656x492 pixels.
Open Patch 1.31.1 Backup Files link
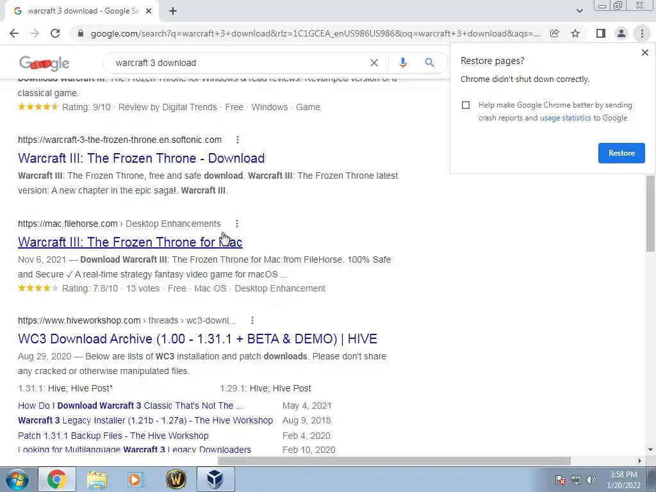pos(113,436)
